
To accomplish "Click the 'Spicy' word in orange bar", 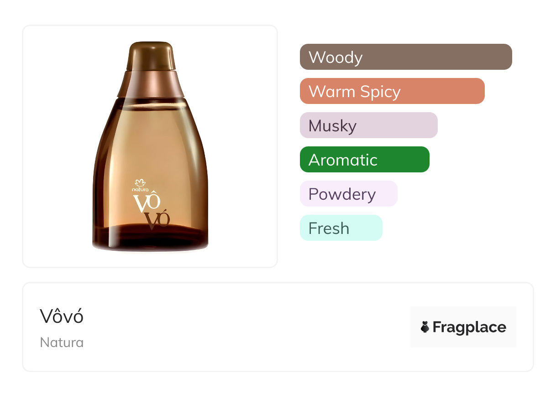I will (x=380, y=92).
